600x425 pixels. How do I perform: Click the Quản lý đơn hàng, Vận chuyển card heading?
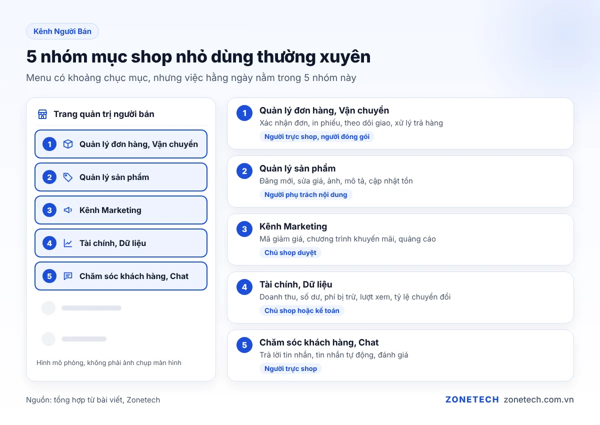(324, 110)
